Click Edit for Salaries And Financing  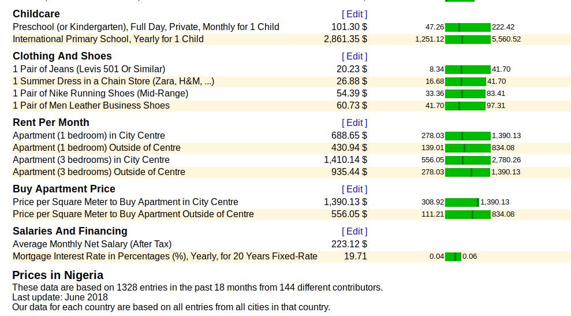coord(354,231)
